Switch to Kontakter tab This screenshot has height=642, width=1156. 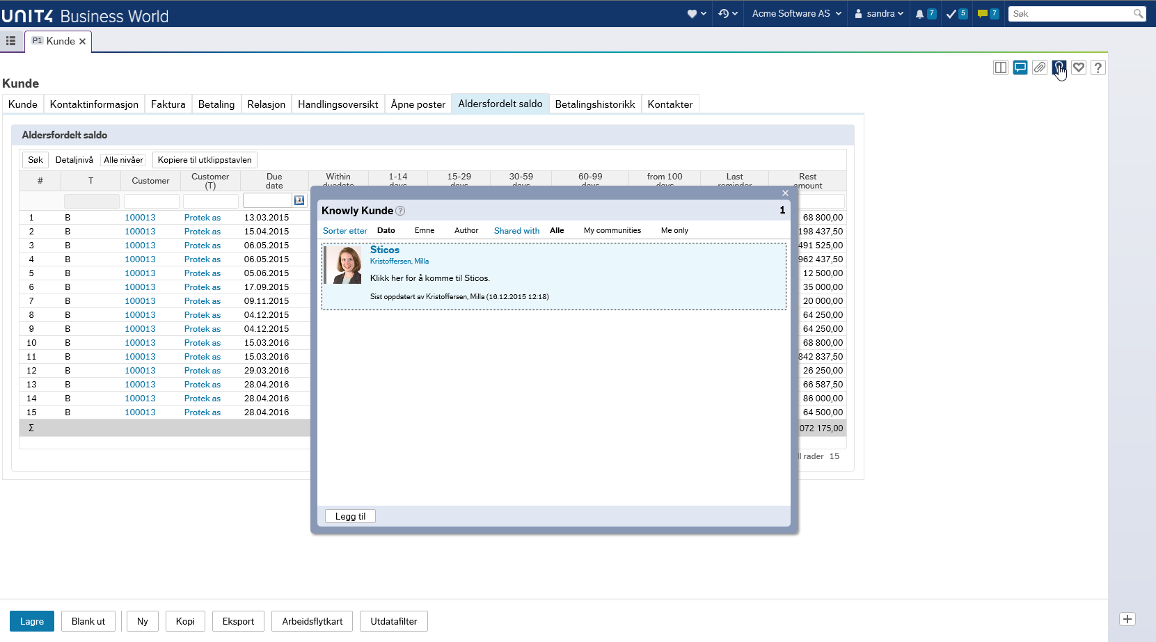[x=670, y=104]
